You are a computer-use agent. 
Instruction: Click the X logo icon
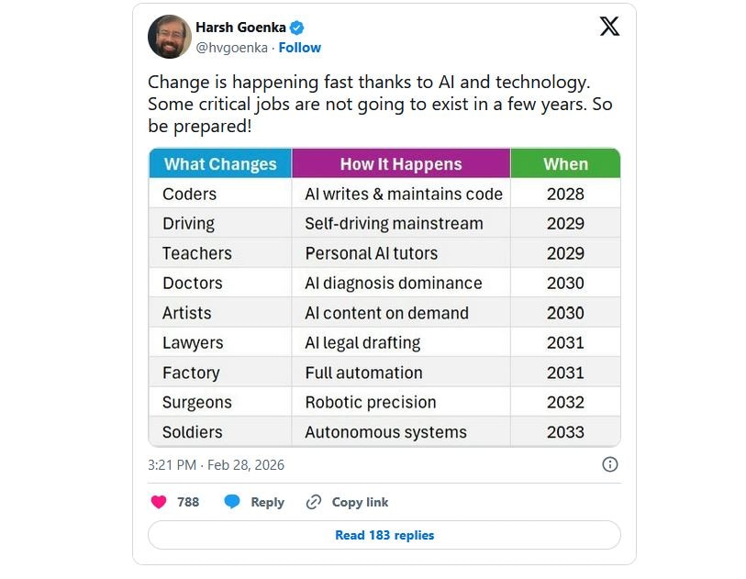[x=607, y=28]
